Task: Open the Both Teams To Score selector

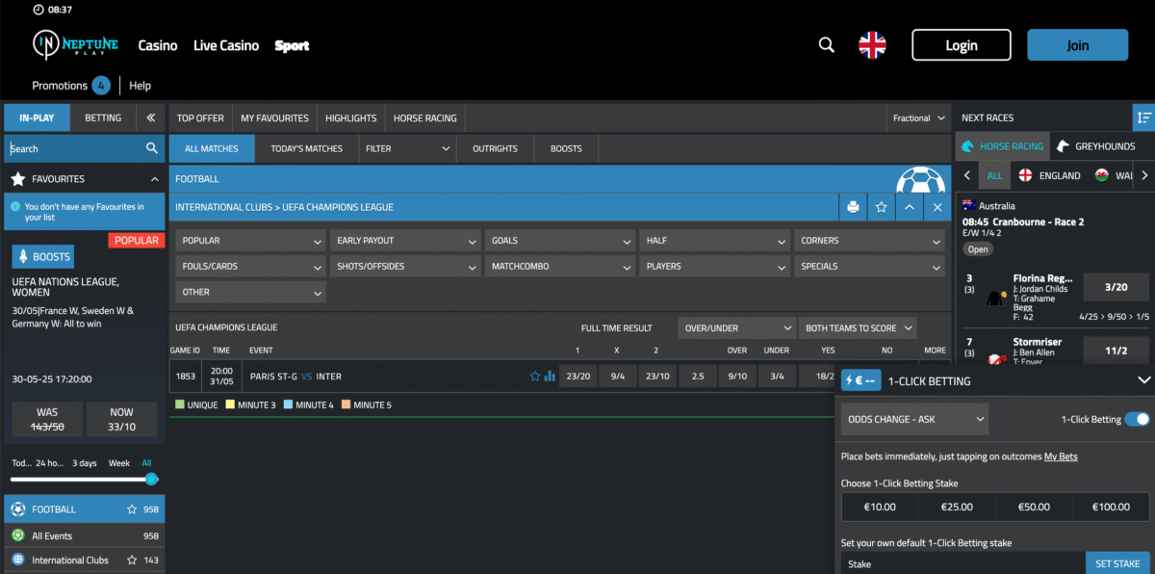Action: click(x=858, y=328)
